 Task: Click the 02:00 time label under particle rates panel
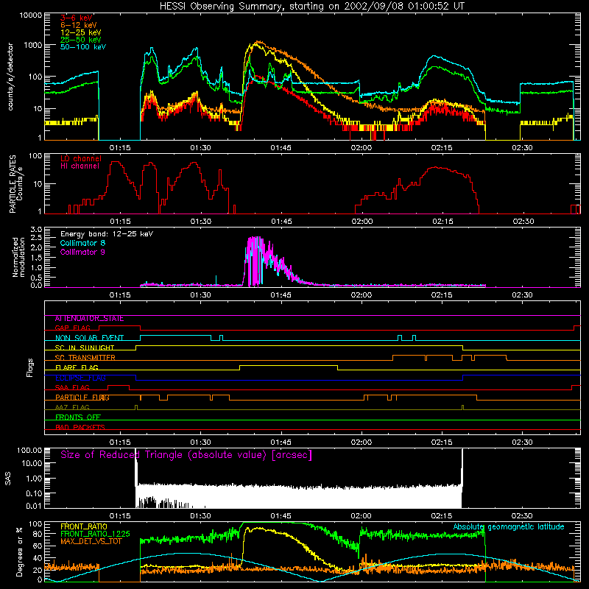tap(362, 222)
